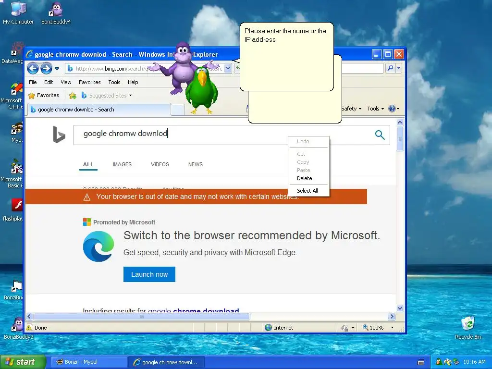Open the Safety command bar dropdown
492x369 pixels.
[351, 109]
